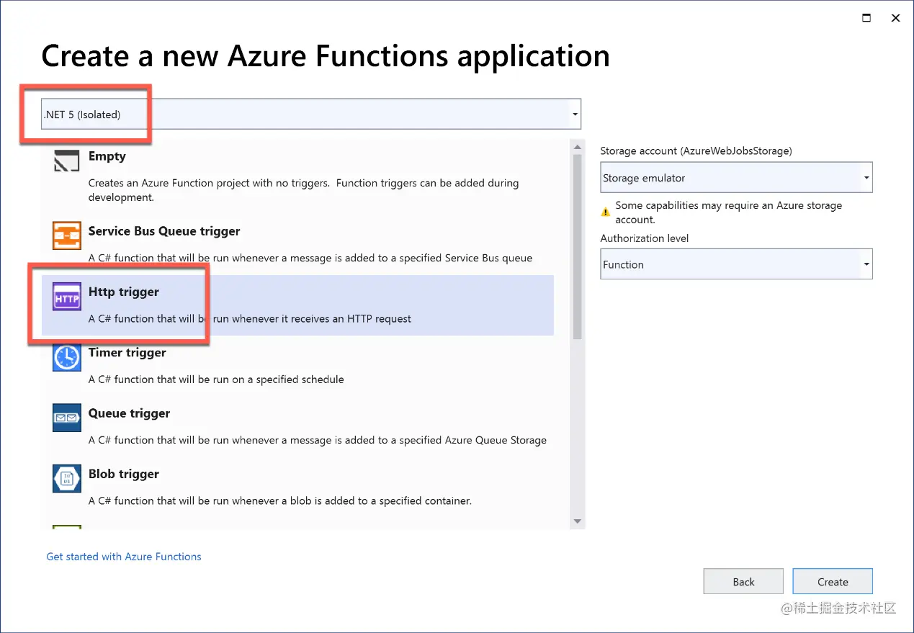This screenshot has height=633, width=914.
Task: Click the scroll down arrow in template list
Action: point(577,521)
